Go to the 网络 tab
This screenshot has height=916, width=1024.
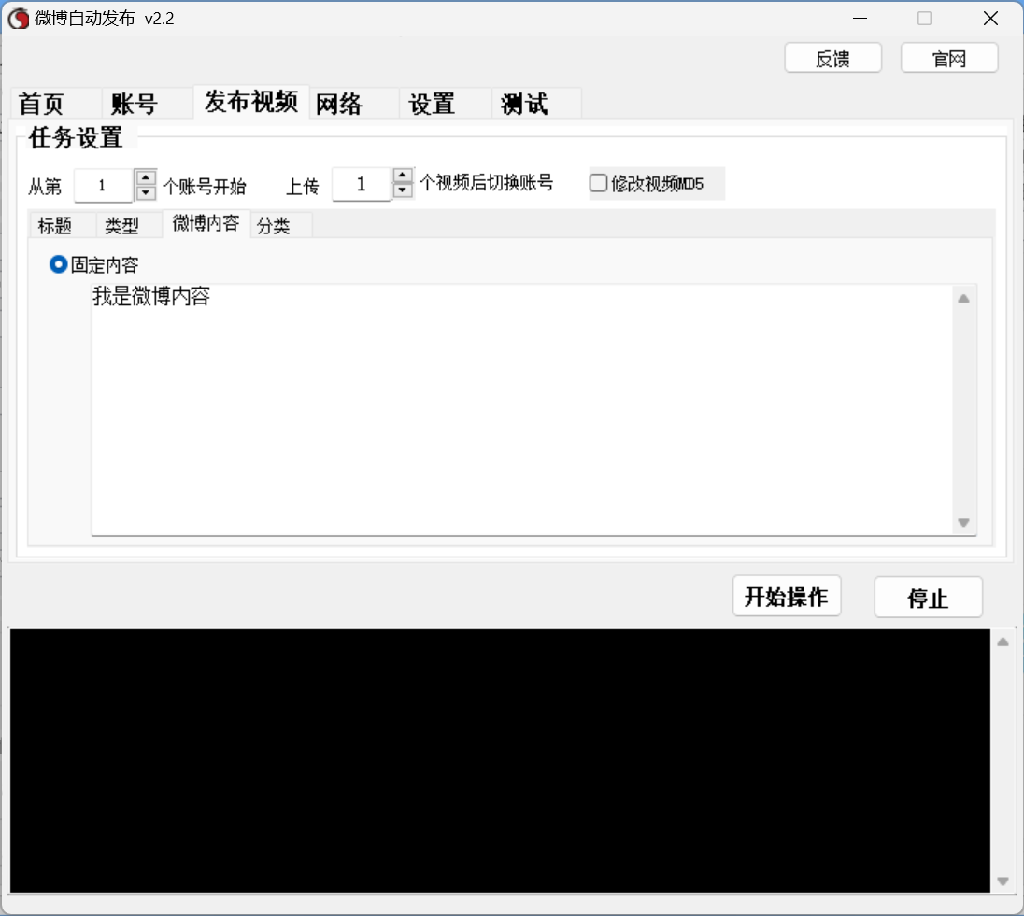click(339, 104)
